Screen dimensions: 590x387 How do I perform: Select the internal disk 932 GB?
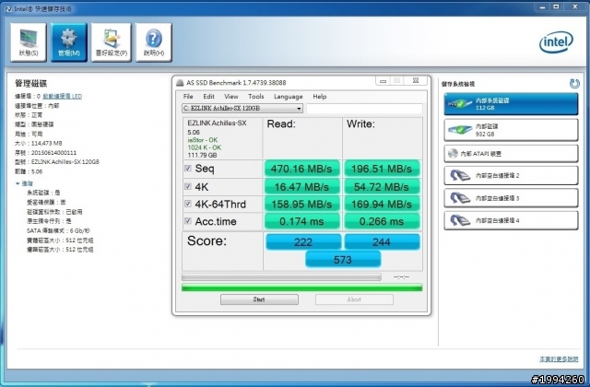(511, 130)
